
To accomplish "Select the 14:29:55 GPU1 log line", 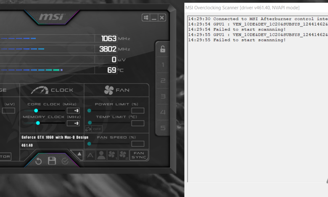I will pos(258,35).
